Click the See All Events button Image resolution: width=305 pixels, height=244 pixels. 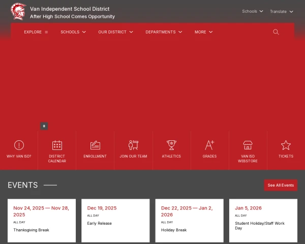coord(281,185)
